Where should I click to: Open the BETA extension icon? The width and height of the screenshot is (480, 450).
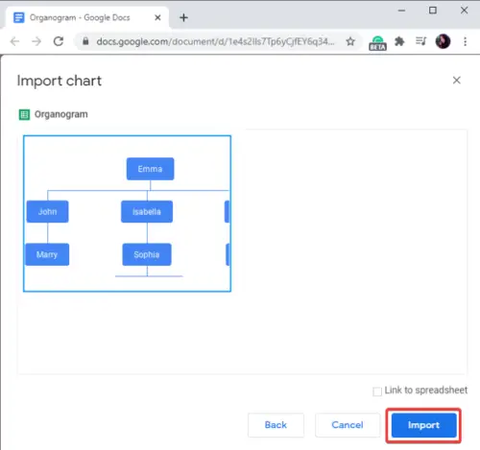(x=377, y=43)
